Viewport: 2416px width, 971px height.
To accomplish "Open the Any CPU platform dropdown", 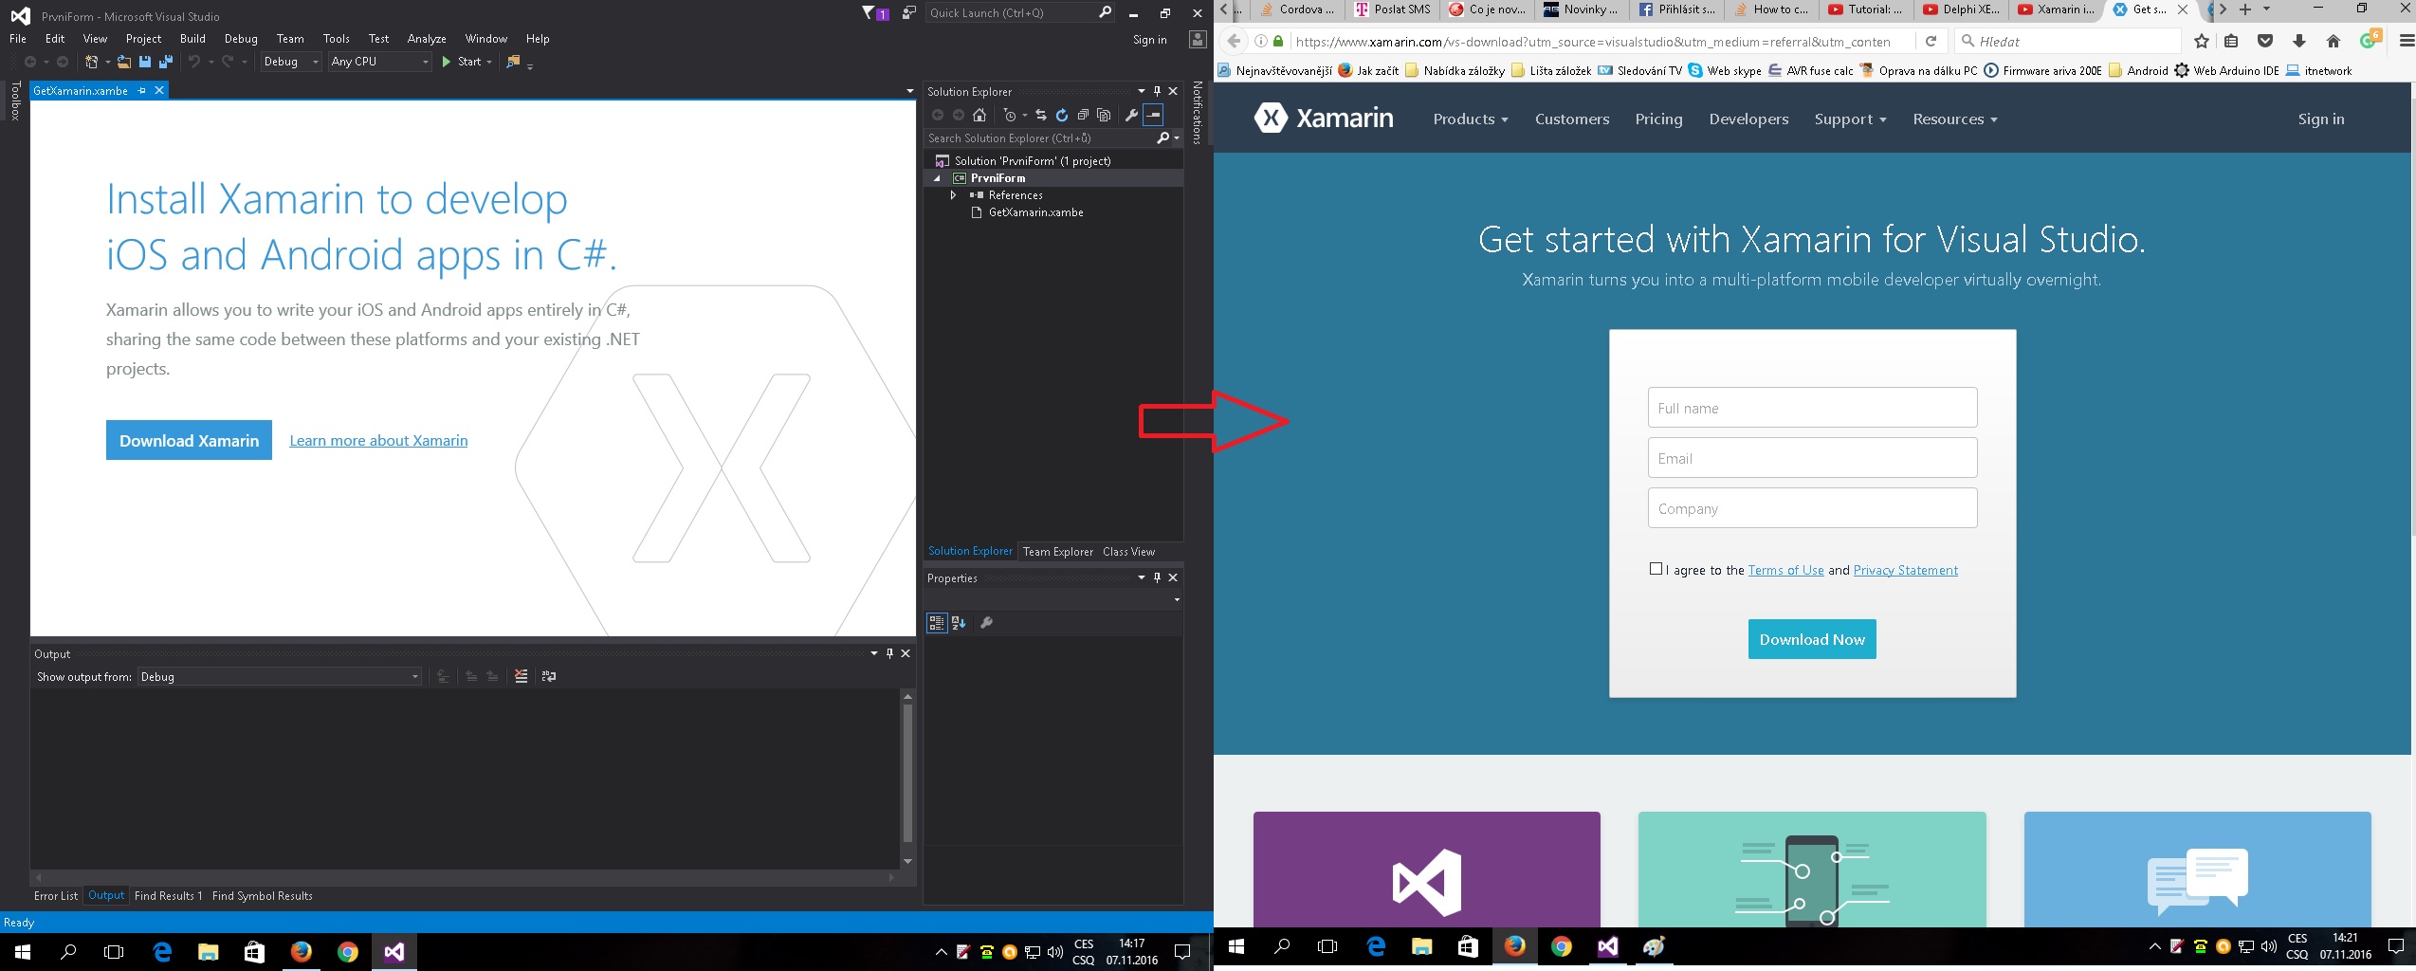I will click(379, 62).
